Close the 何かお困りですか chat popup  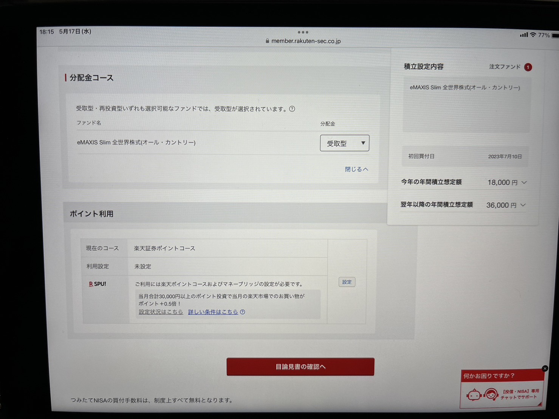point(545,368)
